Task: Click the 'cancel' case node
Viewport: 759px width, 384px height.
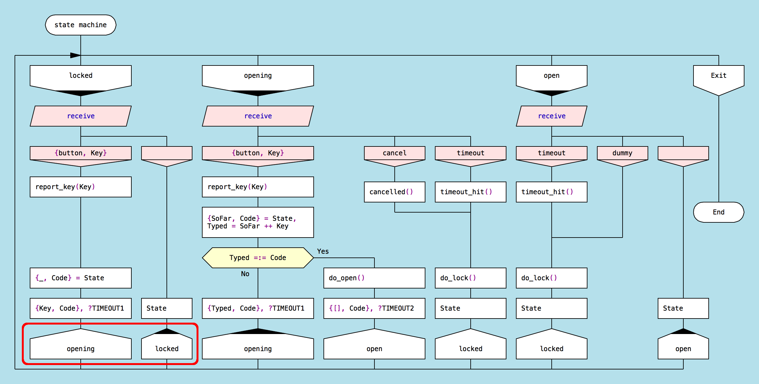Action: (394, 153)
